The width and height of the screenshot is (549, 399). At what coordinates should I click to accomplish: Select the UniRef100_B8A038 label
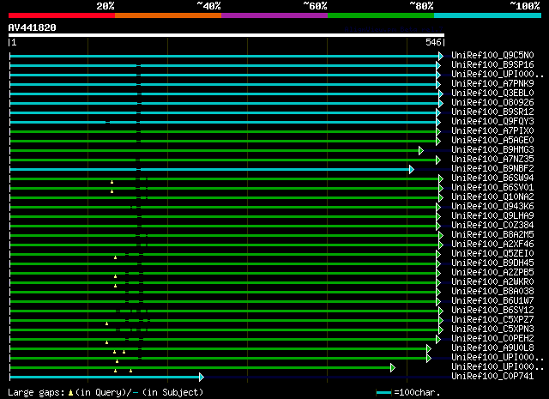point(492,292)
